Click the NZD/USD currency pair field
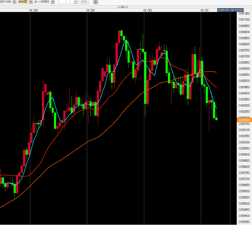 pos(6,2)
